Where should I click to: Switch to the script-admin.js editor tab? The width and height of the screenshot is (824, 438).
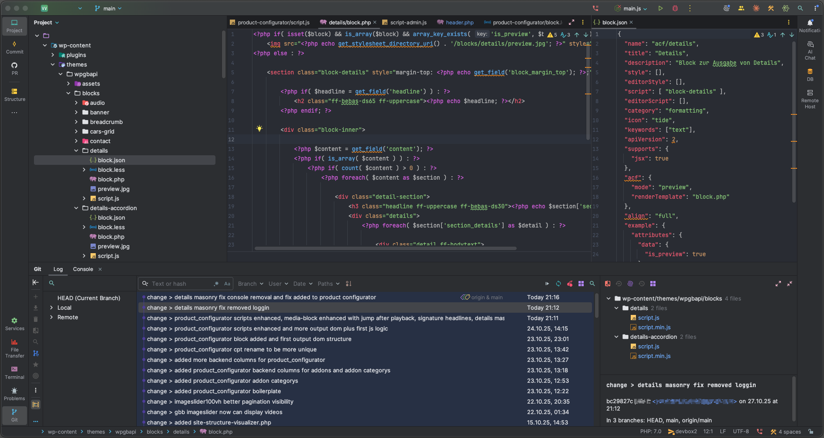pos(408,22)
